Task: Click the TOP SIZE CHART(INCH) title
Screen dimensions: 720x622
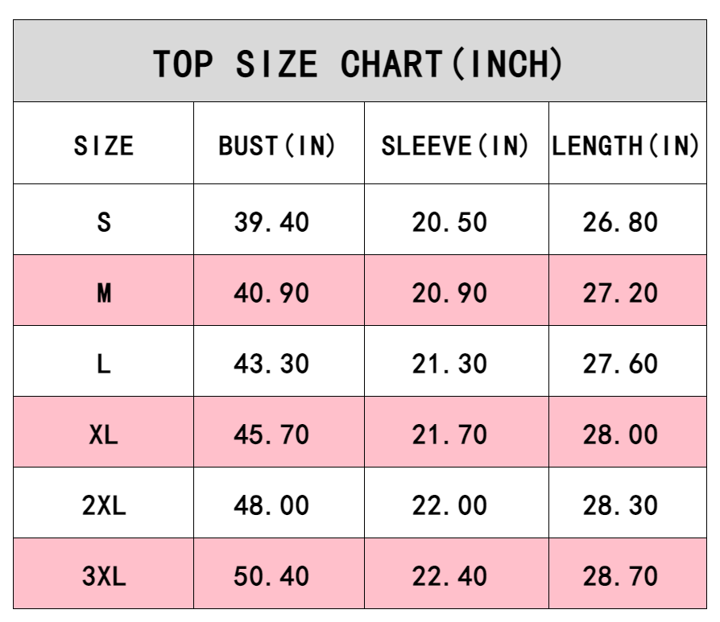Action: click(x=358, y=64)
